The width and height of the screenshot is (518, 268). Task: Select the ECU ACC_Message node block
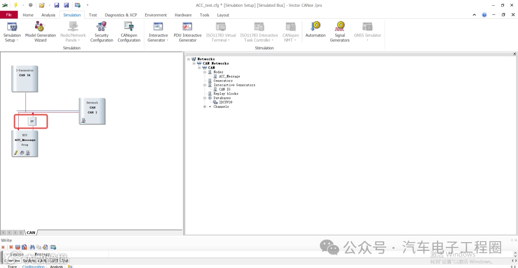pyautogui.click(x=25, y=143)
